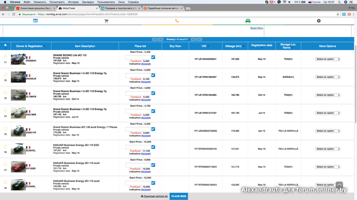Open the Закладки menu

(88, 2)
